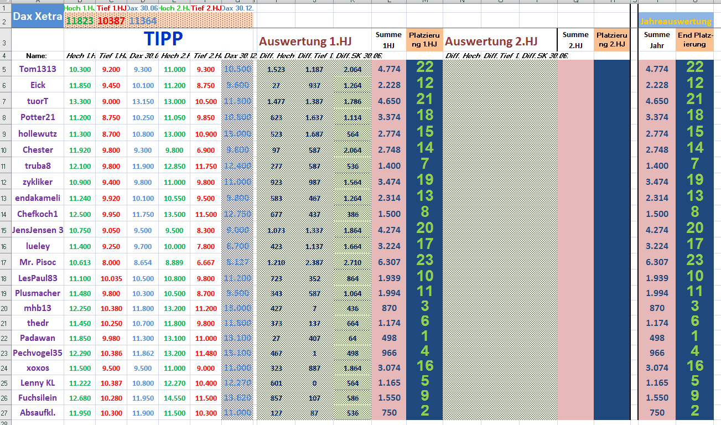Click Absaufkl.'s final placement value 2
Viewport: 721px width, 425px height.
click(696, 412)
